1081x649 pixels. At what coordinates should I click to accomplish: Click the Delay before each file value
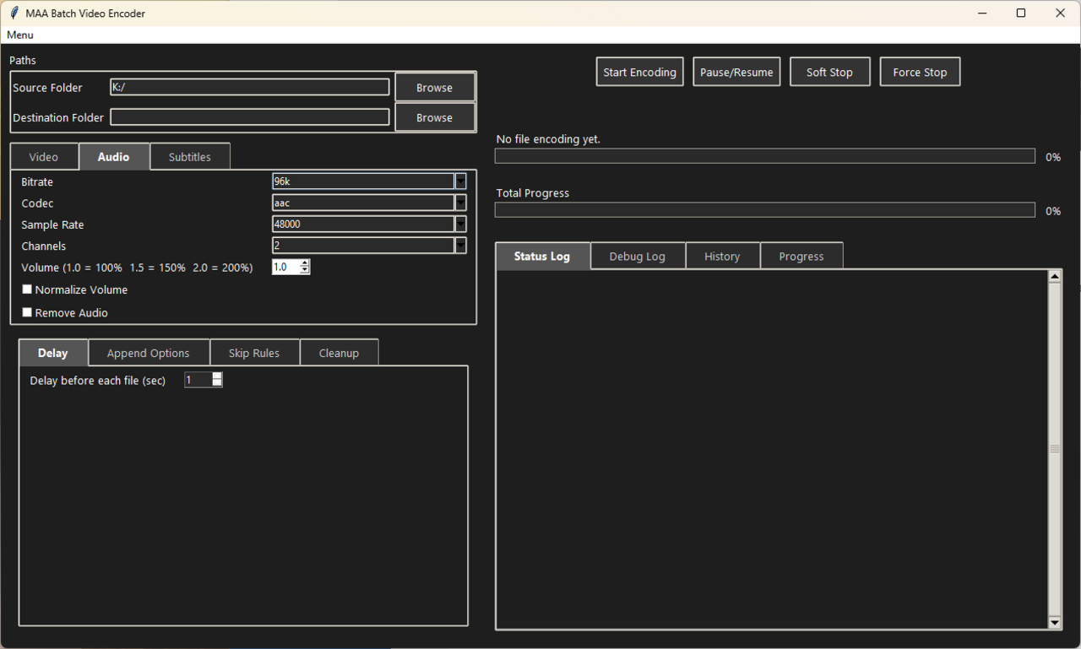click(x=198, y=380)
